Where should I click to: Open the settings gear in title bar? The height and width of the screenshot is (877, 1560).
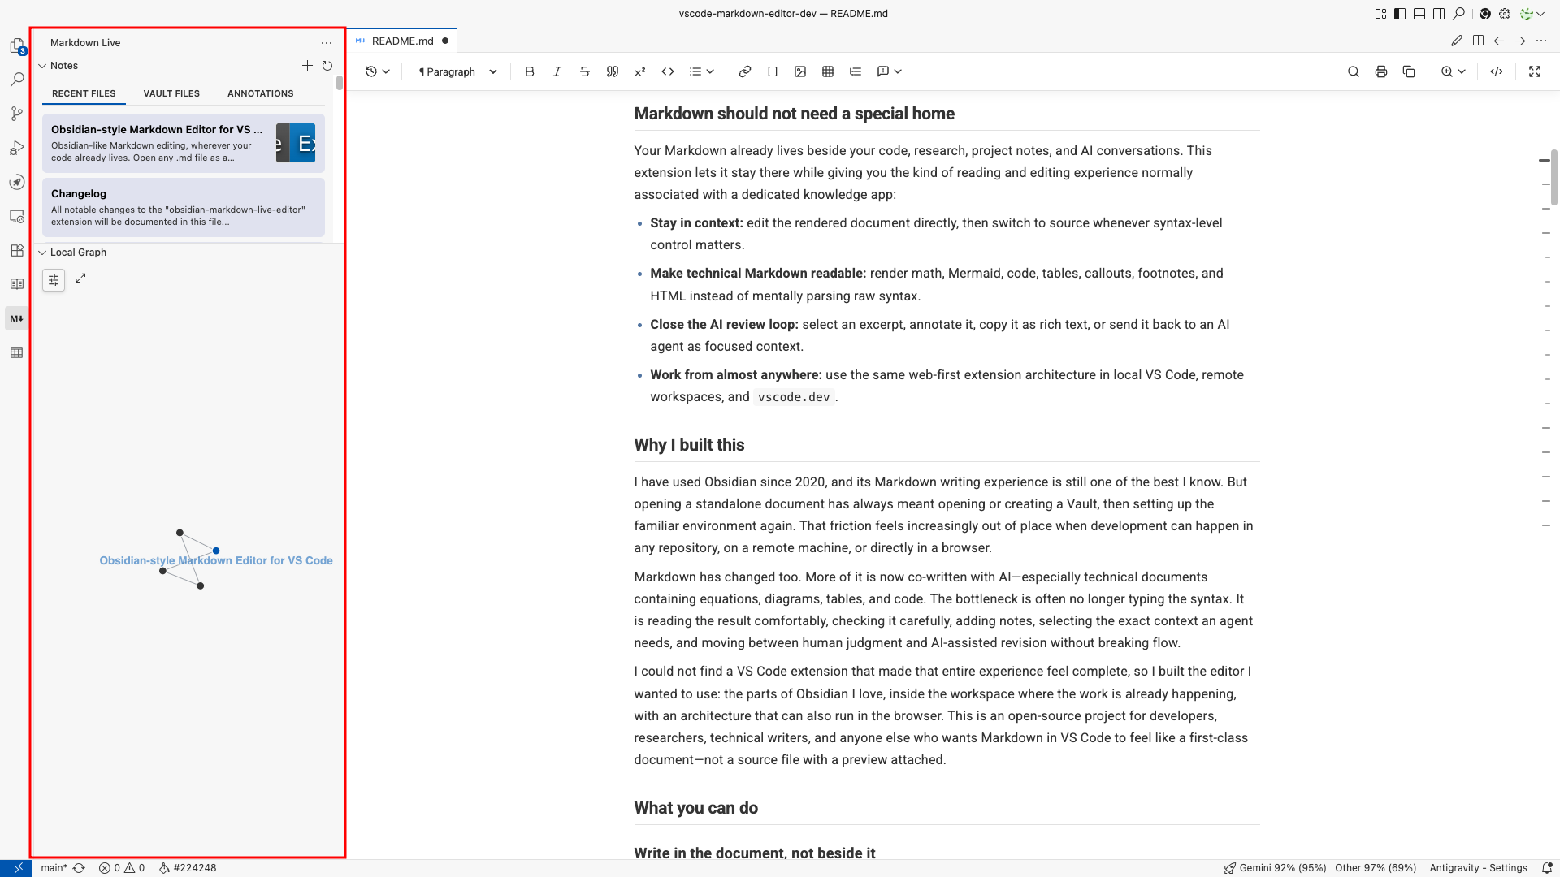pyautogui.click(x=1505, y=14)
